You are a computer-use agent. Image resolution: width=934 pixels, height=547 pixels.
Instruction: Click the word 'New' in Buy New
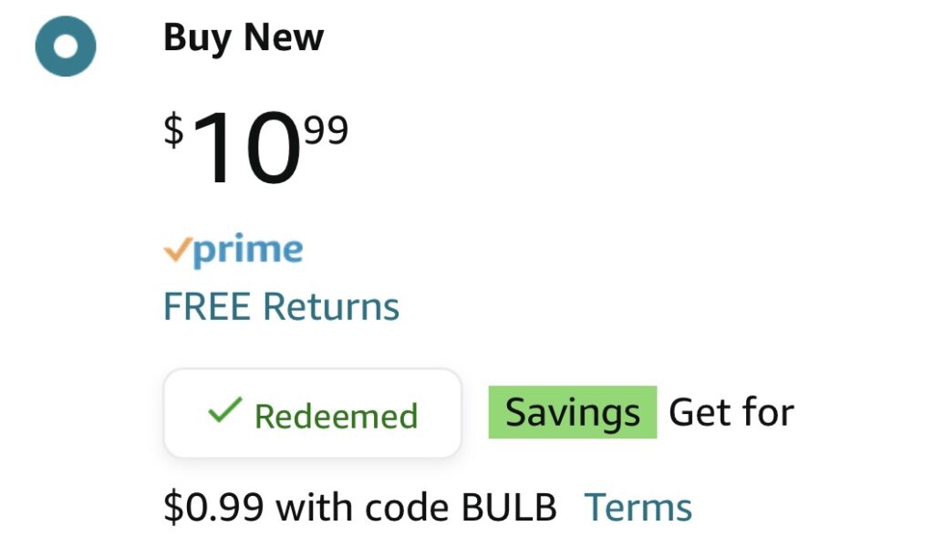285,37
